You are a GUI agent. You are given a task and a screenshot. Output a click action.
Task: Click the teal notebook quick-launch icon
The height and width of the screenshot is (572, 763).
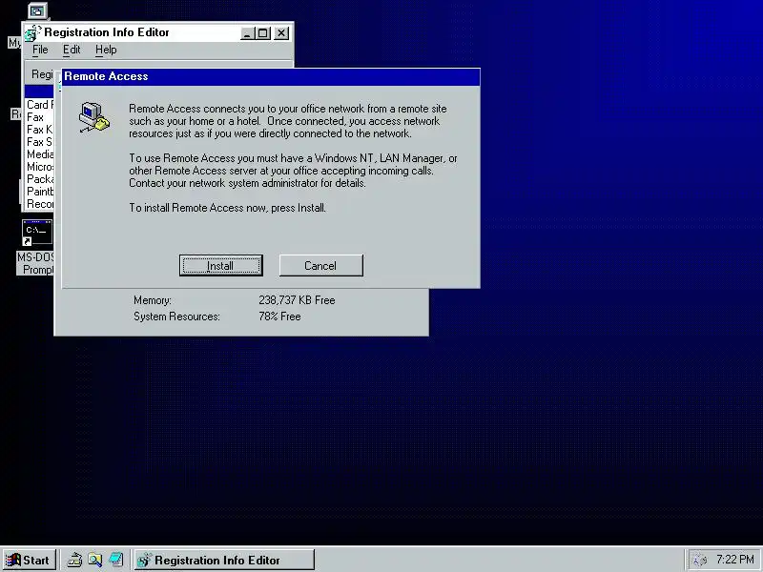(115, 560)
